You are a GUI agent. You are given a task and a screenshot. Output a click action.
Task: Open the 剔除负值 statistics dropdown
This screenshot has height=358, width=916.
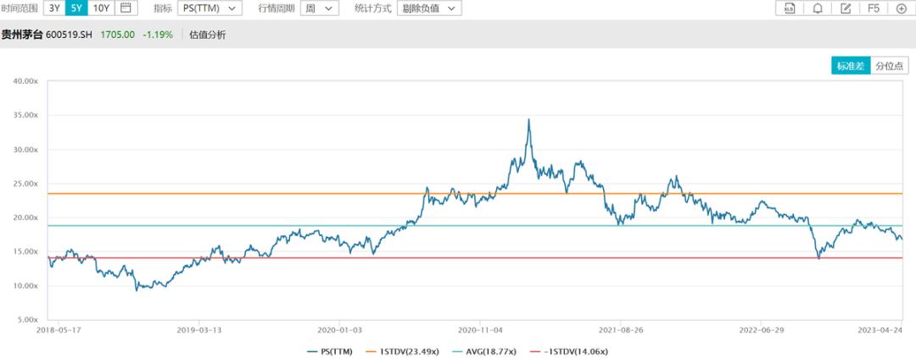pyautogui.click(x=429, y=8)
